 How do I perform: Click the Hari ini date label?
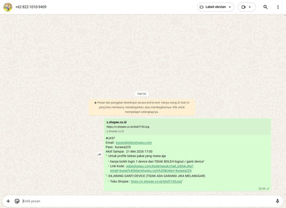click(x=142, y=94)
